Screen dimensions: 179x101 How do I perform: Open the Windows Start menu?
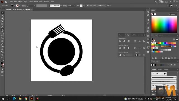3,98
